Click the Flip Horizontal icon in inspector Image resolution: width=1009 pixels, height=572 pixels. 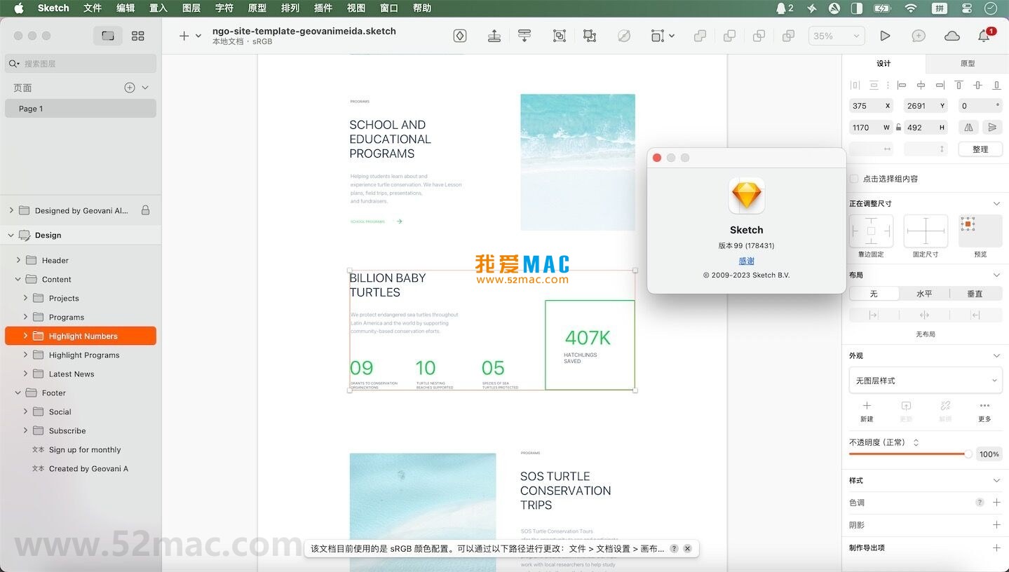coord(968,127)
